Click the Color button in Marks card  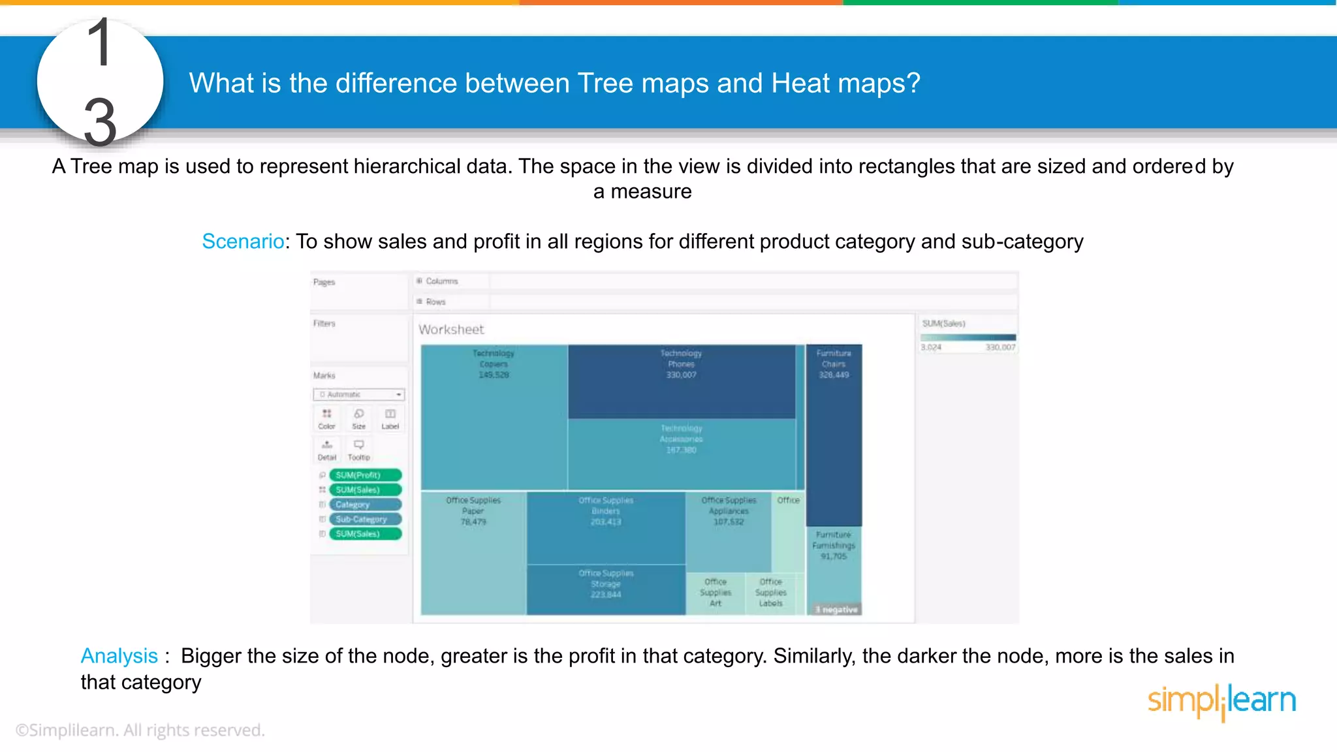(326, 418)
